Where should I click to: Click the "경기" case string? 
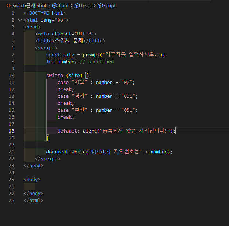coord(80,96)
